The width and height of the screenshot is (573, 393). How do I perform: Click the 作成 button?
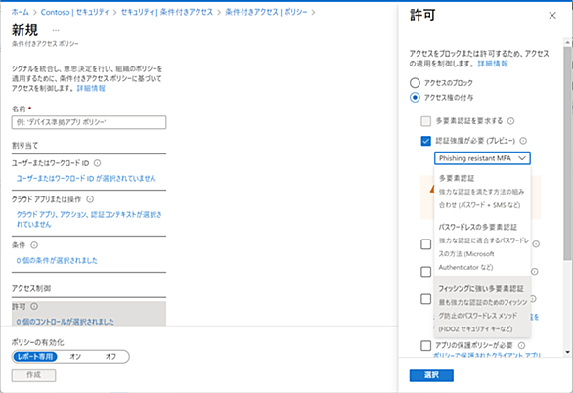point(33,375)
